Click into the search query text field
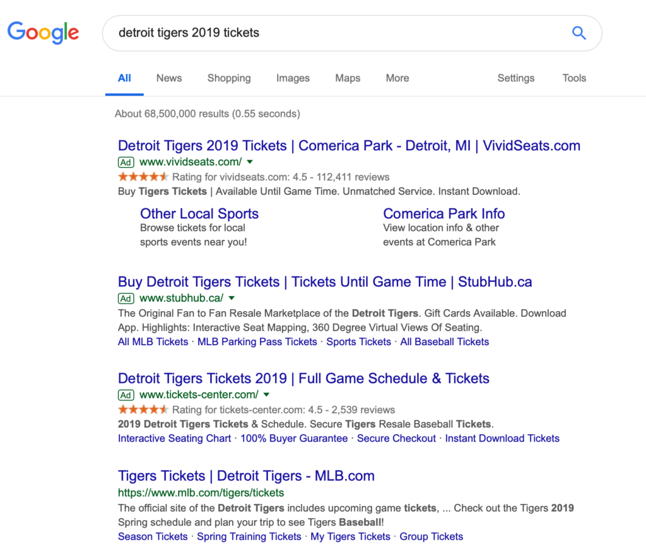Image resolution: width=646 pixels, height=559 pixels. [338, 33]
